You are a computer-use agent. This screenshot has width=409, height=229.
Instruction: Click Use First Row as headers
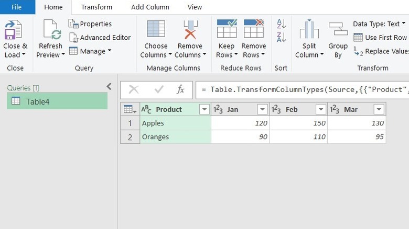pos(381,38)
